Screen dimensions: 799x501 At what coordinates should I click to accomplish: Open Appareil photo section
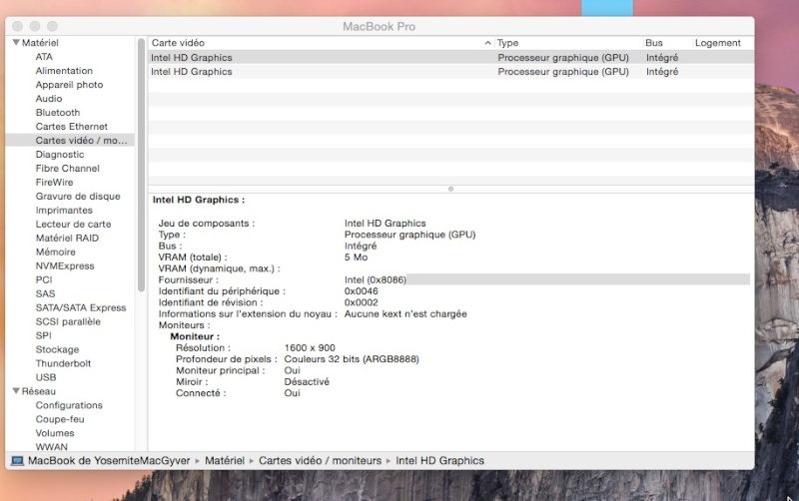69,85
